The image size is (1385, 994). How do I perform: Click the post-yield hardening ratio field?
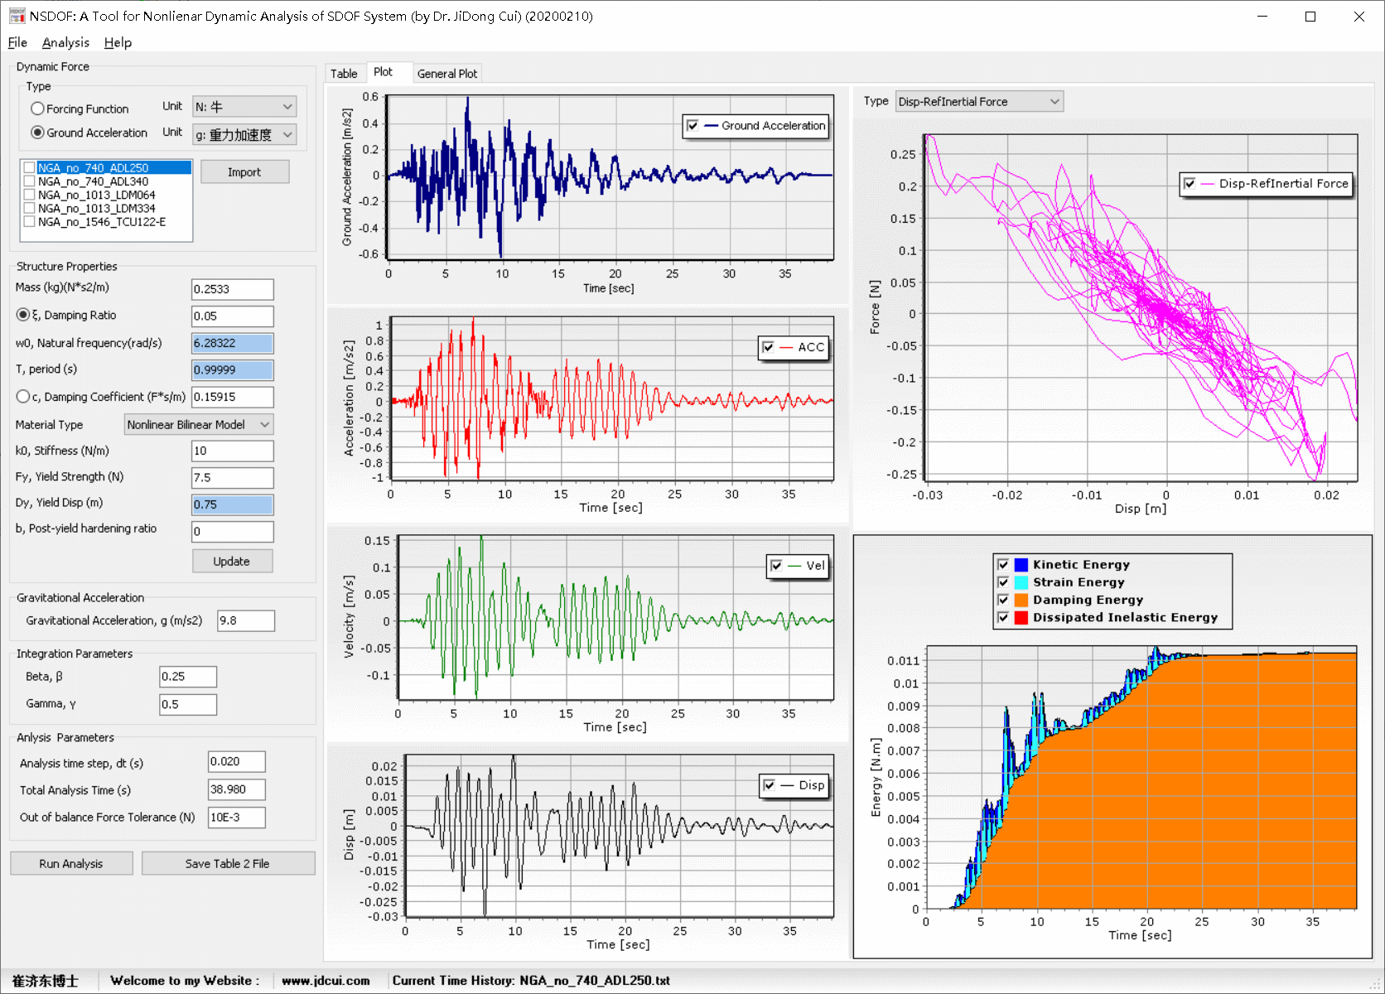pos(233,532)
